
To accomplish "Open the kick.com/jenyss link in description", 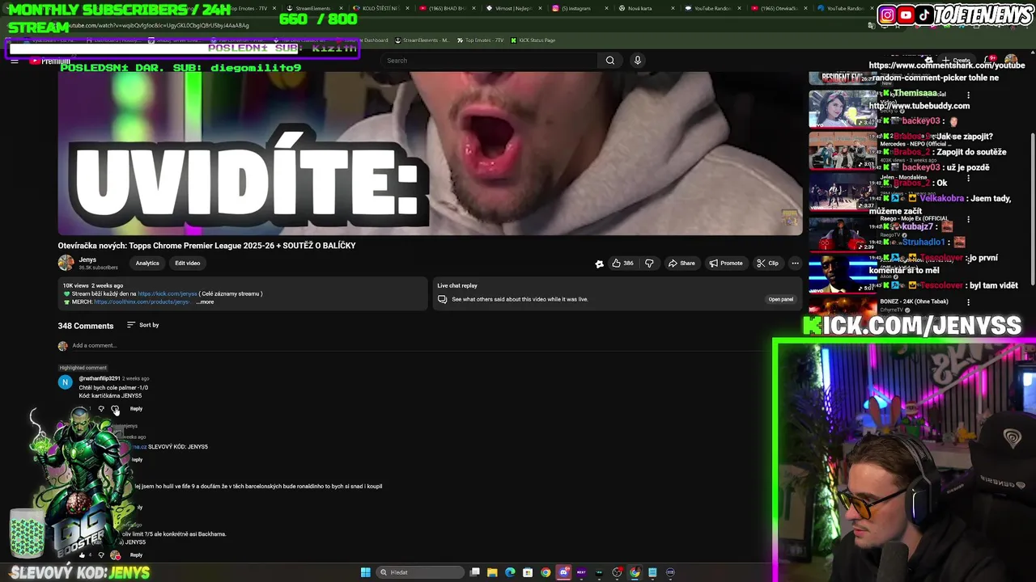I will pyautogui.click(x=168, y=293).
